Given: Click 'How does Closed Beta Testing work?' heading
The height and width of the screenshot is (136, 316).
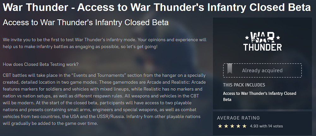Looking at the screenshot, I should click(40, 65).
